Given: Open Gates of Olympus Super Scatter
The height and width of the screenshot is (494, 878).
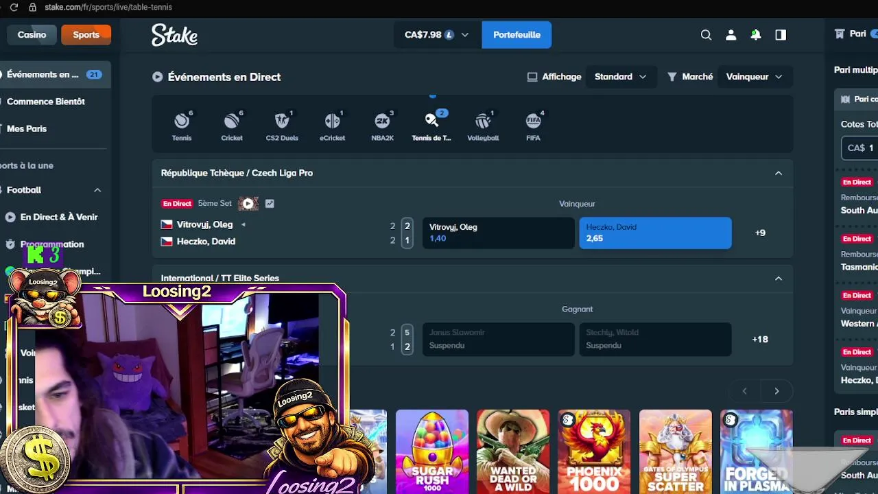Looking at the screenshot, I should click(x=676, y=451).
